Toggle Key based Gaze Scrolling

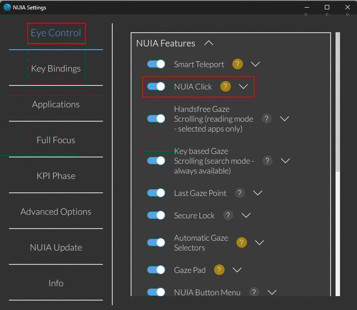coord(156,160)
